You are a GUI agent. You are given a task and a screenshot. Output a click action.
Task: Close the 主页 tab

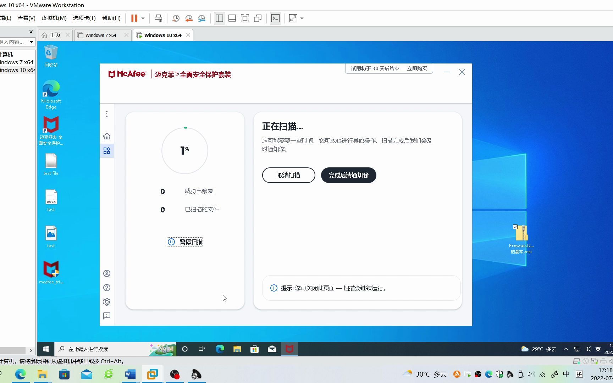pyautogui.click(x=67, y=35)
